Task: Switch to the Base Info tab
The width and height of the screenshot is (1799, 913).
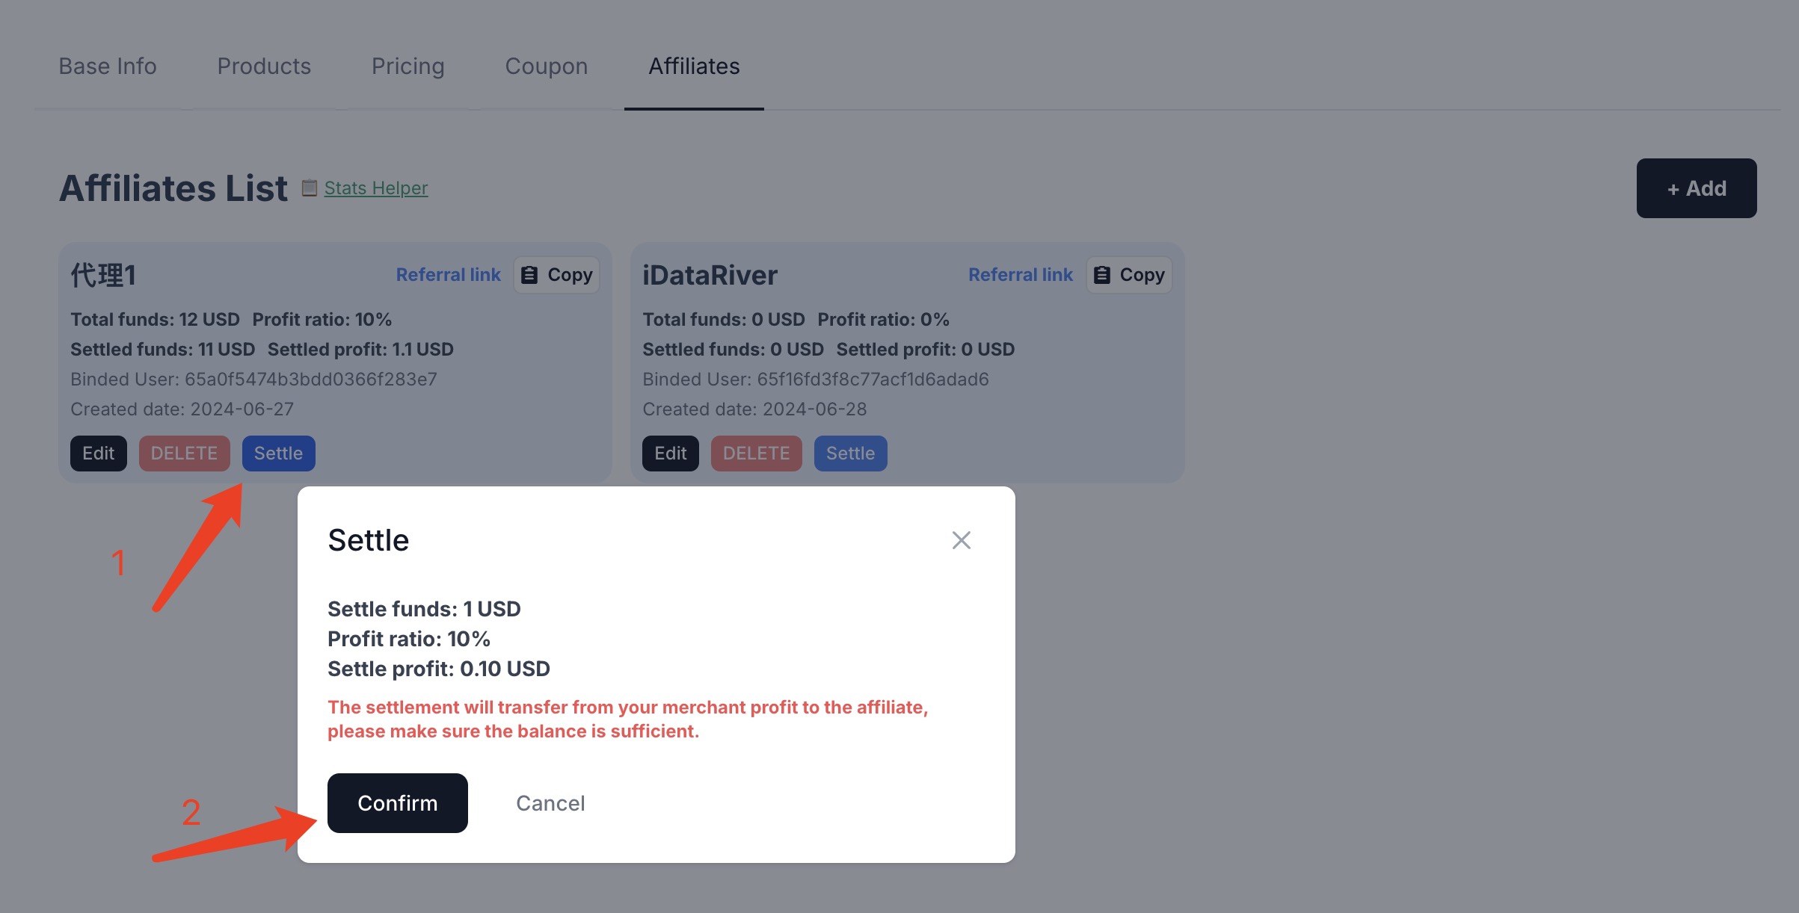Action: pyautogui.click(x=107, y=65)
